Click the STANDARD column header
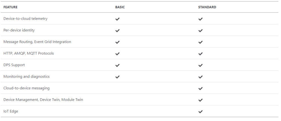Screen dimensions: 281x121 pos(207,7)
